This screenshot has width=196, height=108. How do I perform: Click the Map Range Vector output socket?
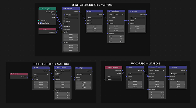point(80,12)
